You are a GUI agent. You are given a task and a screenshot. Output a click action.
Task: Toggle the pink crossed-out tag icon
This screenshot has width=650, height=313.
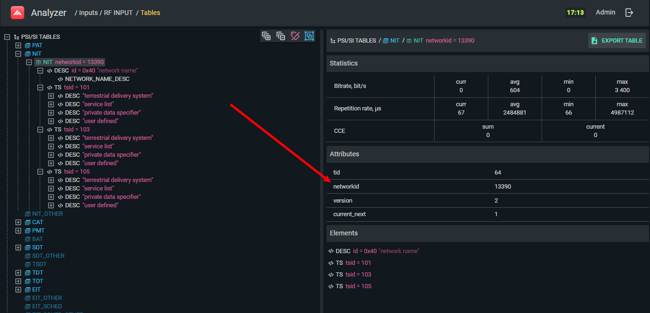(x=295, y=36)
